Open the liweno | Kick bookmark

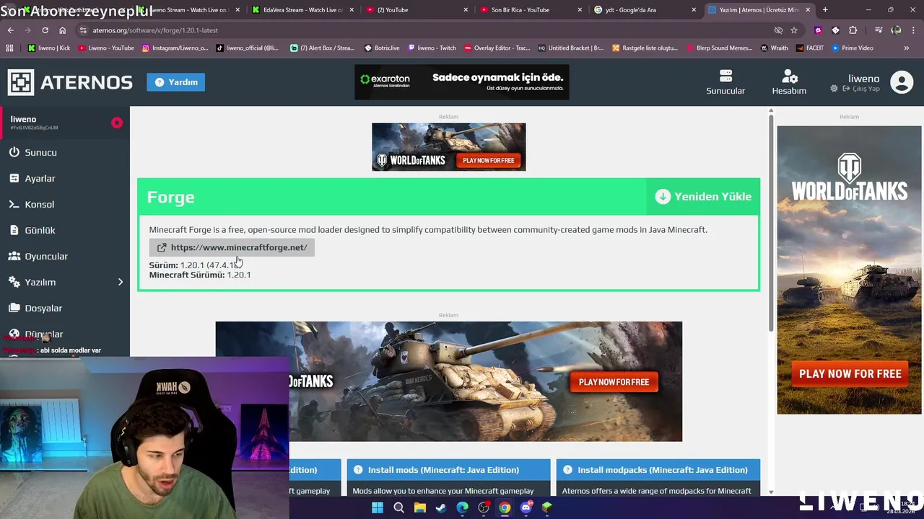pos(49,48)
